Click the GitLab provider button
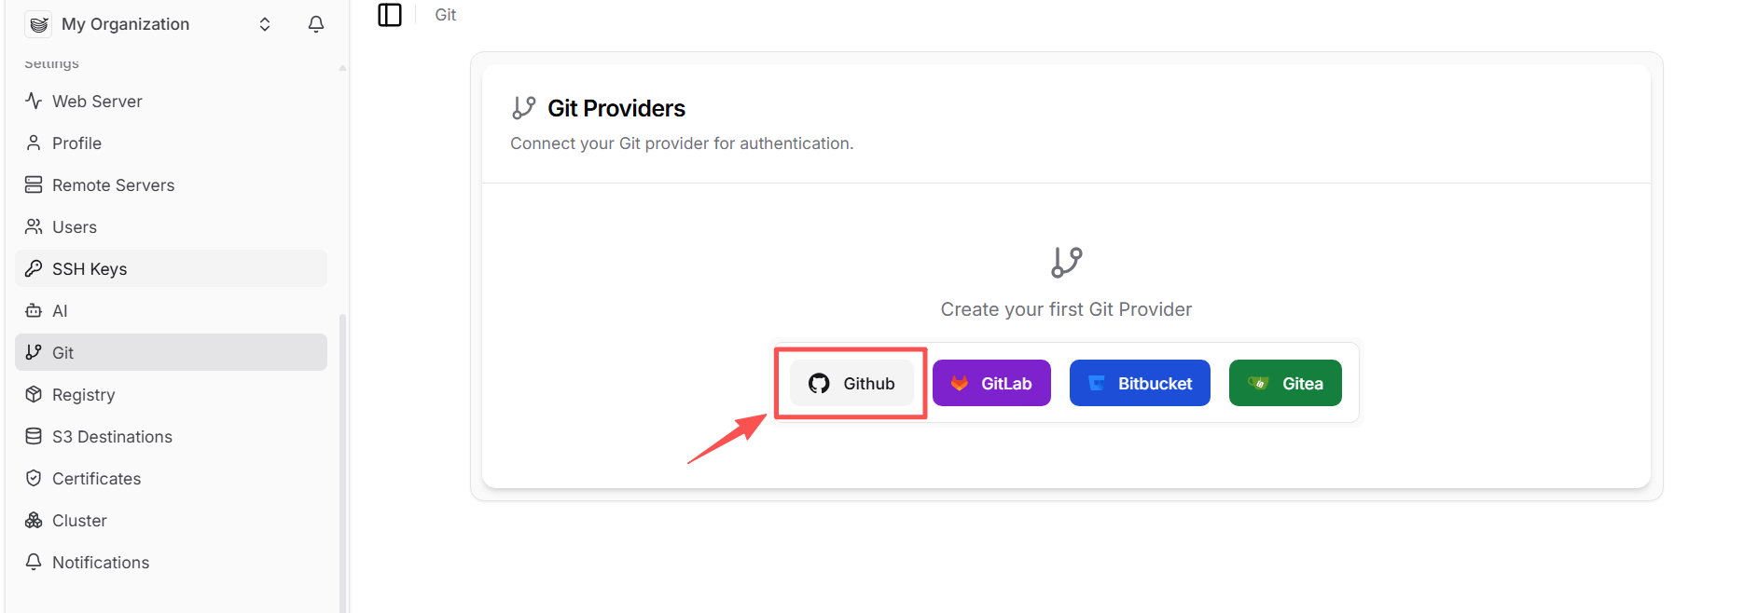1744x613 pixels. tap(991, 382)
